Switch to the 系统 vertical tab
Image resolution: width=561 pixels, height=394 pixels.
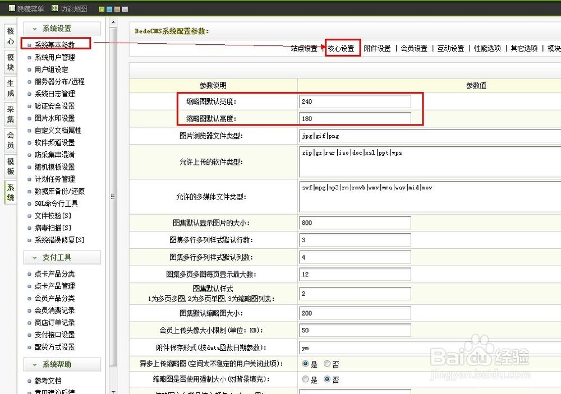pos(10,192)
